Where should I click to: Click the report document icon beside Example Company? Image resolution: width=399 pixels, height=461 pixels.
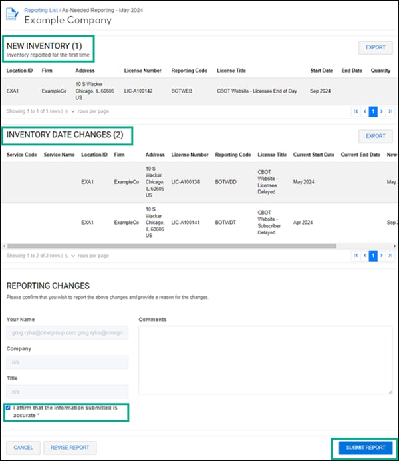click(13, 16)
